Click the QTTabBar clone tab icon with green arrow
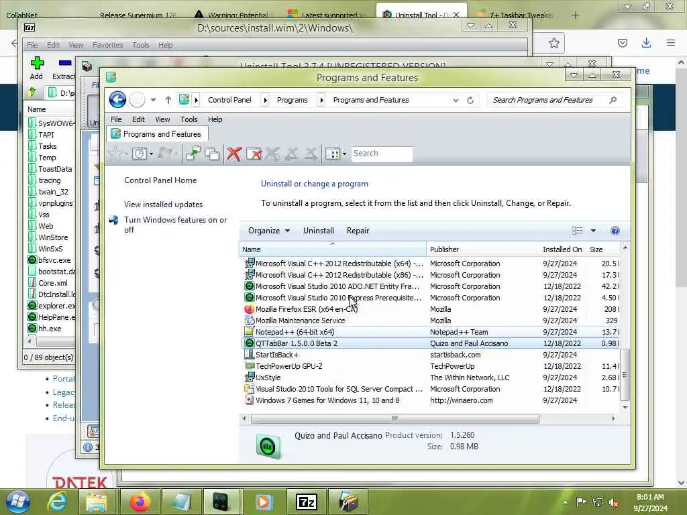Screen dimensions: 687x515 [193, 154]
